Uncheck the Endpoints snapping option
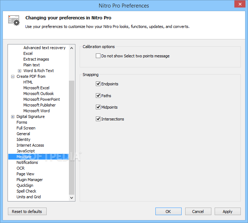Viewport: 248px width, 223px height. coord(98,84)
